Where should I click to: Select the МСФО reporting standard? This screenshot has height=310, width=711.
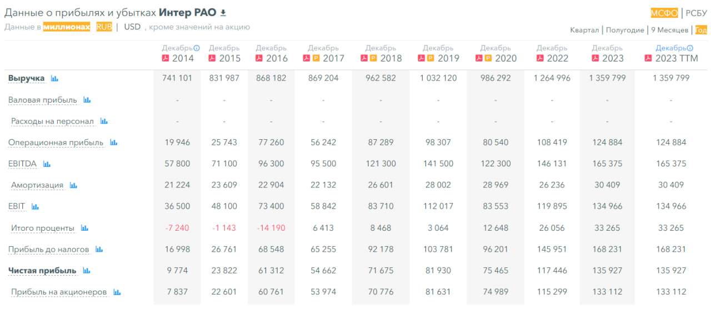coord(664,14)
